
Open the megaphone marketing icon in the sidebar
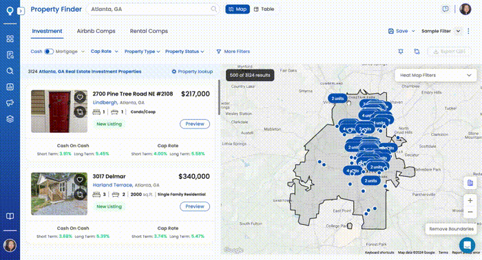pos(10,103)
